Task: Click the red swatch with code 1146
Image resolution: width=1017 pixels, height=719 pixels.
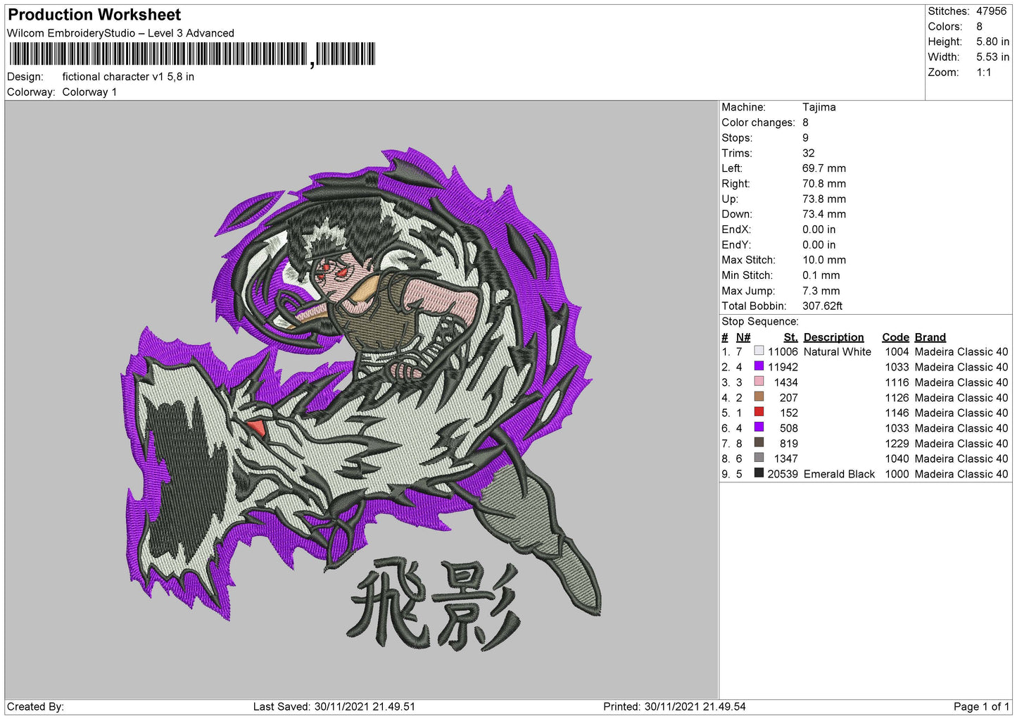Action: pos(759,412)
